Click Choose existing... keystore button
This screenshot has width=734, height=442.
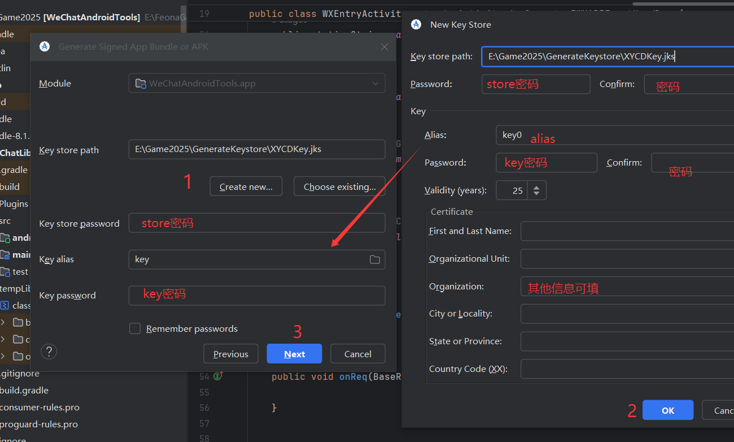pos(339,186)
